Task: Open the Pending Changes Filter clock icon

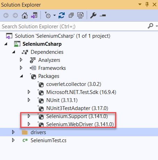Action: tap(48, 15)
